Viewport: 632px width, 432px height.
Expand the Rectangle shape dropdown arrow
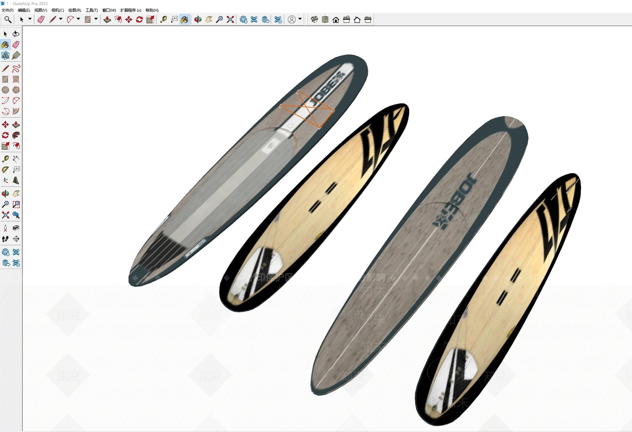(96, 19)
